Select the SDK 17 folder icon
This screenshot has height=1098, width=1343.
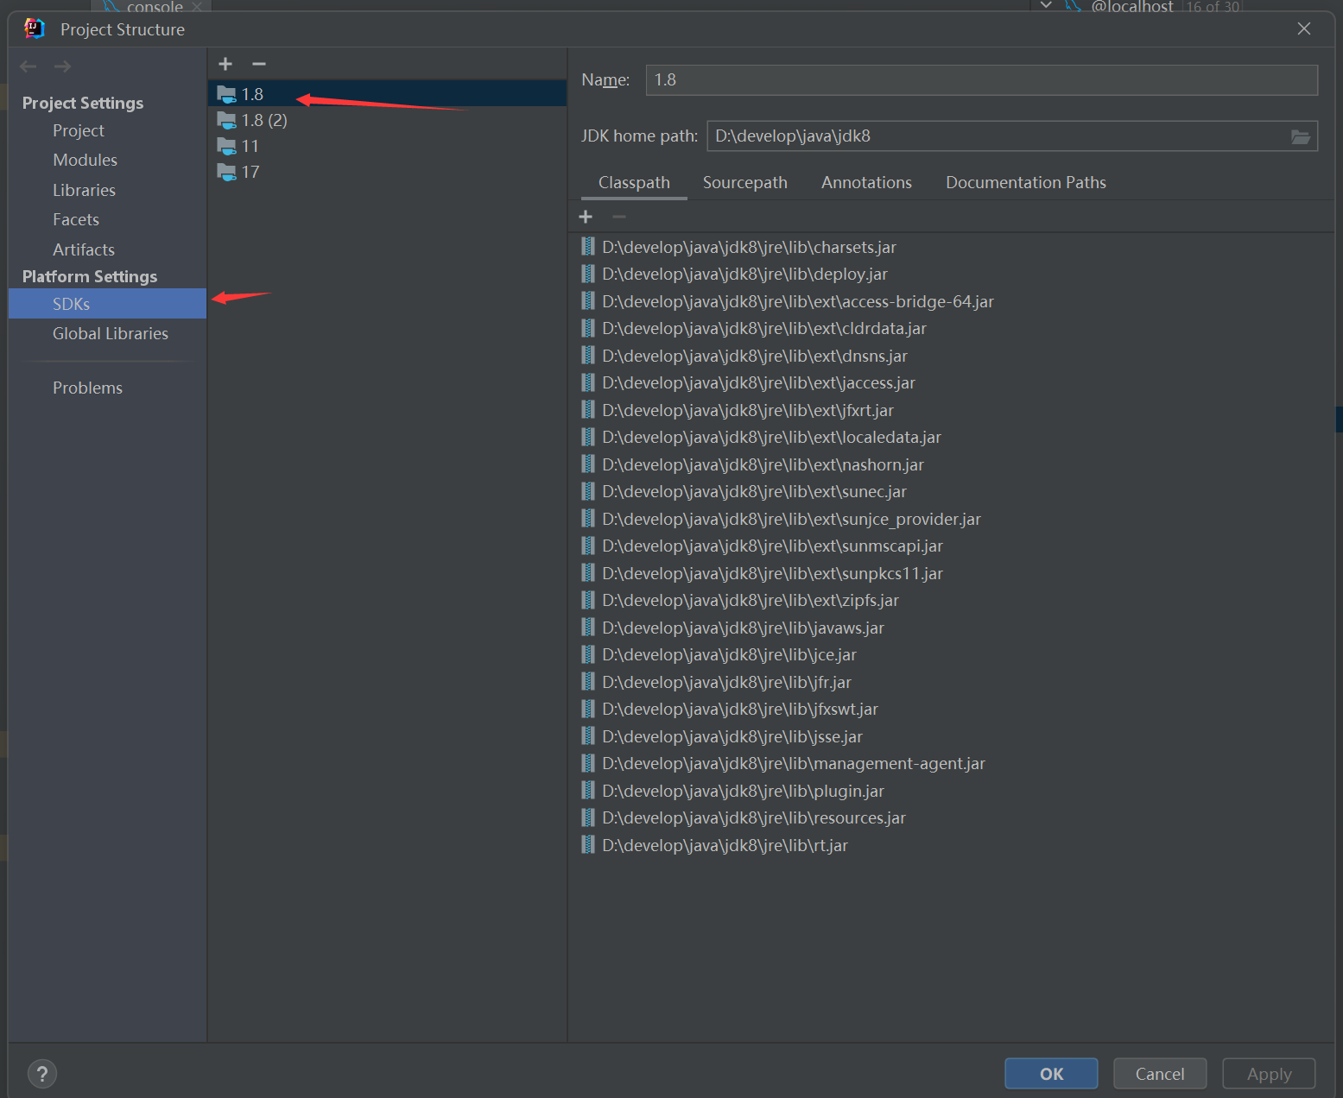coord(227,172)
